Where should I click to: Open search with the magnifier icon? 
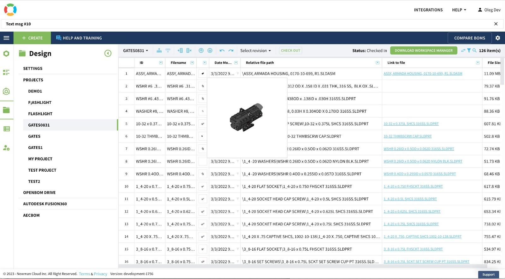[x=474, y=50]
